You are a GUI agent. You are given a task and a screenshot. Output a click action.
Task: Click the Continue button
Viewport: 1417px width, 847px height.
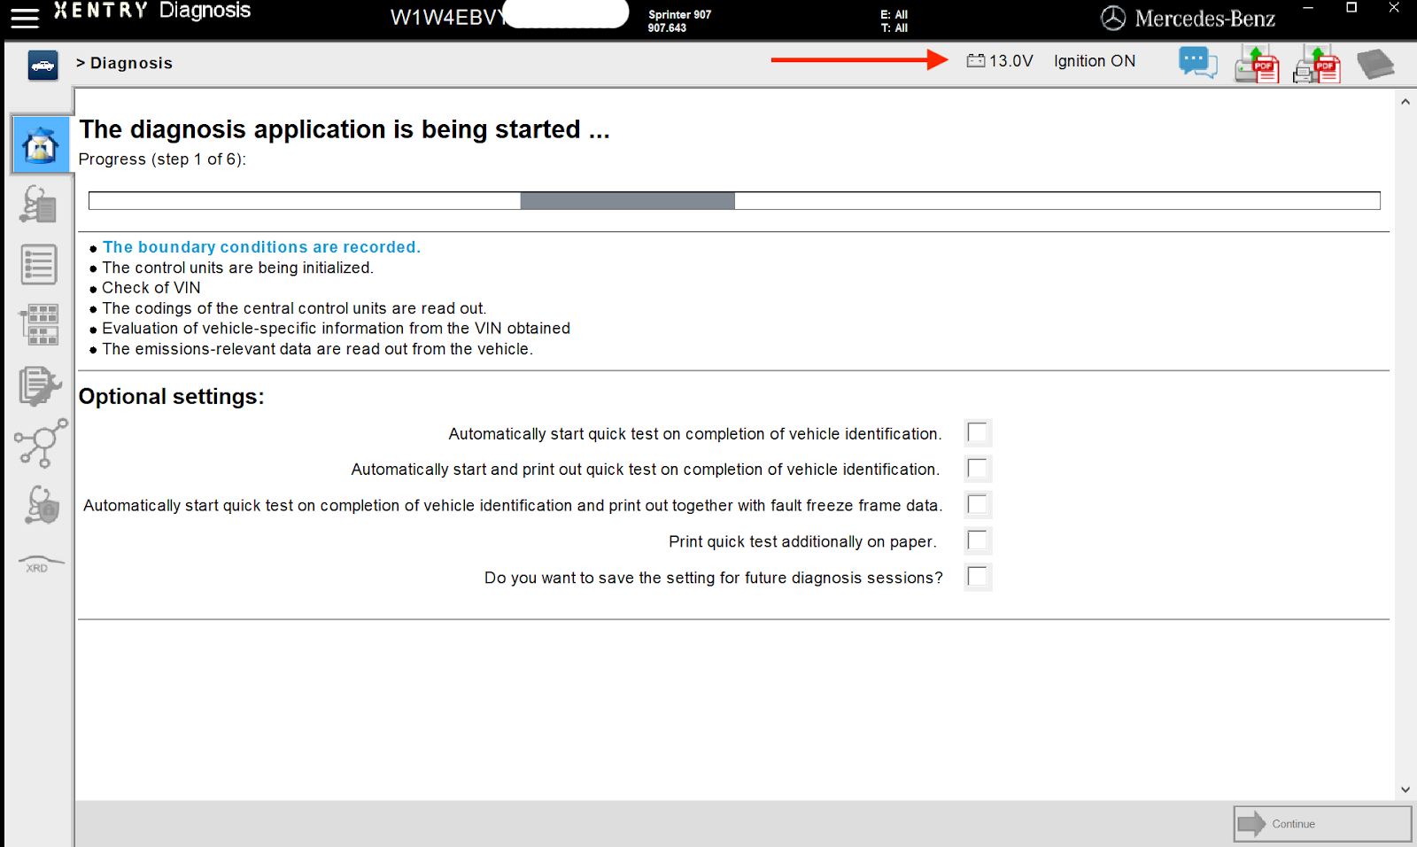(1322, 824)
